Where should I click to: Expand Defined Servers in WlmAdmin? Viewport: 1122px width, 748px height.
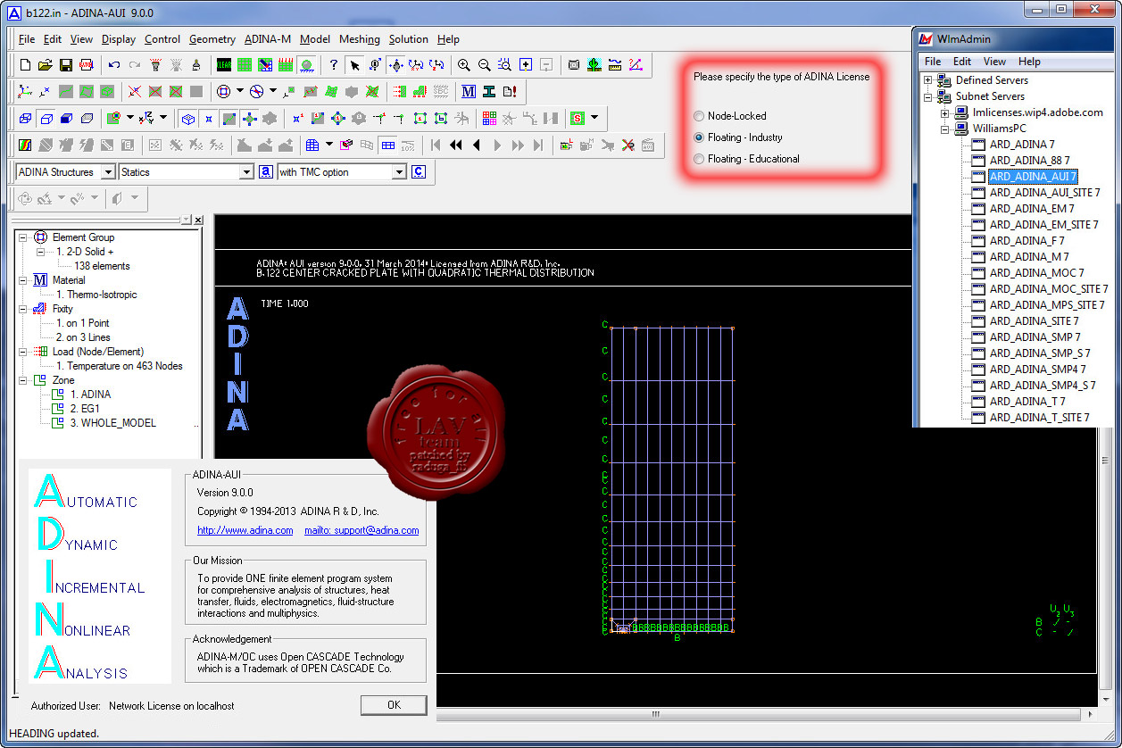tap(928, 80)
